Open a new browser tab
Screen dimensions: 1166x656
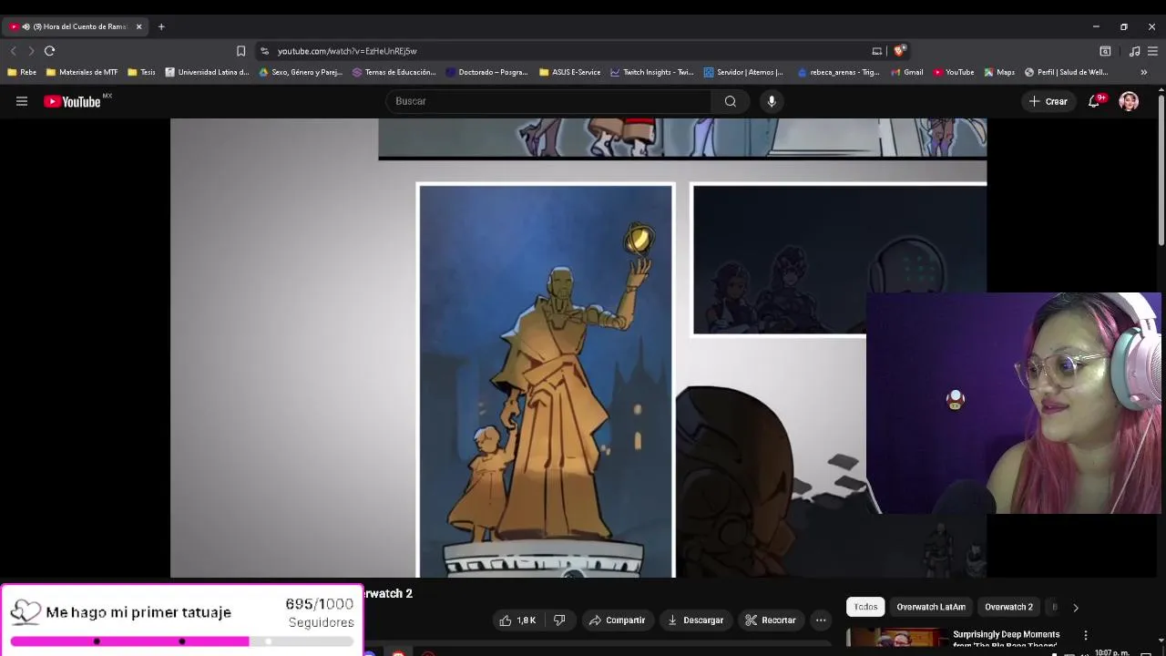click(x=161, y=26)
